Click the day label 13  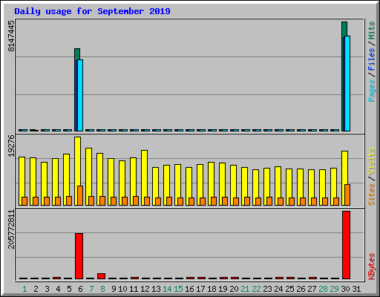[x=156, y=289]
